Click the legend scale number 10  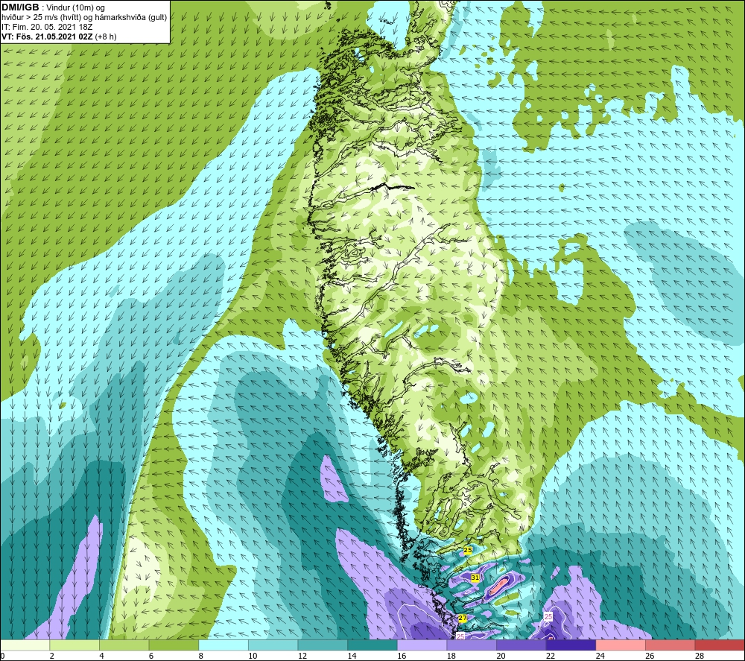[x=253, y=656]
